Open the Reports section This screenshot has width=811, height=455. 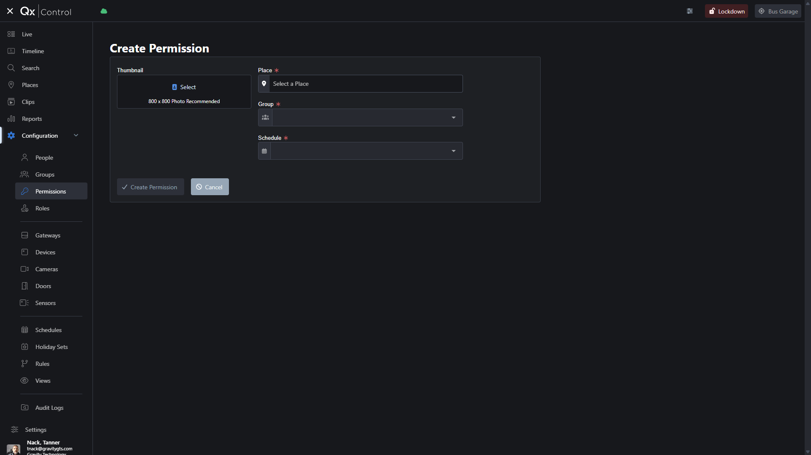pos(32,119)
